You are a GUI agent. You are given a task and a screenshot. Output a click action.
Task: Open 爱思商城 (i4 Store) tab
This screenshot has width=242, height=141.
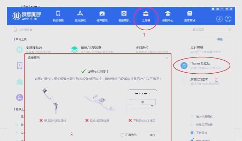coord(190,16)
